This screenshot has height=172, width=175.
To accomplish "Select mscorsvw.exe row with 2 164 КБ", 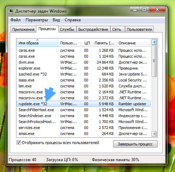I will 83,92.
